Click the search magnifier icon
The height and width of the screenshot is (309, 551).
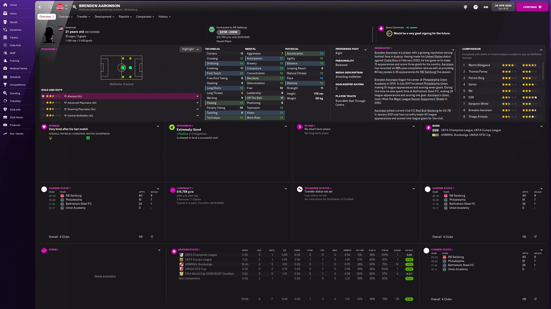point(75,7)
